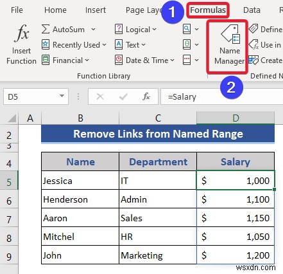This screenshot has height=274, width=283.
Task: Open the Financial functions icon
Action: coord(46,60)
